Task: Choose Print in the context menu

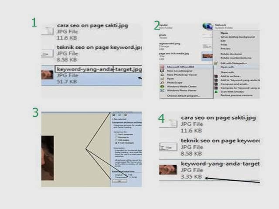Action: 224,44
